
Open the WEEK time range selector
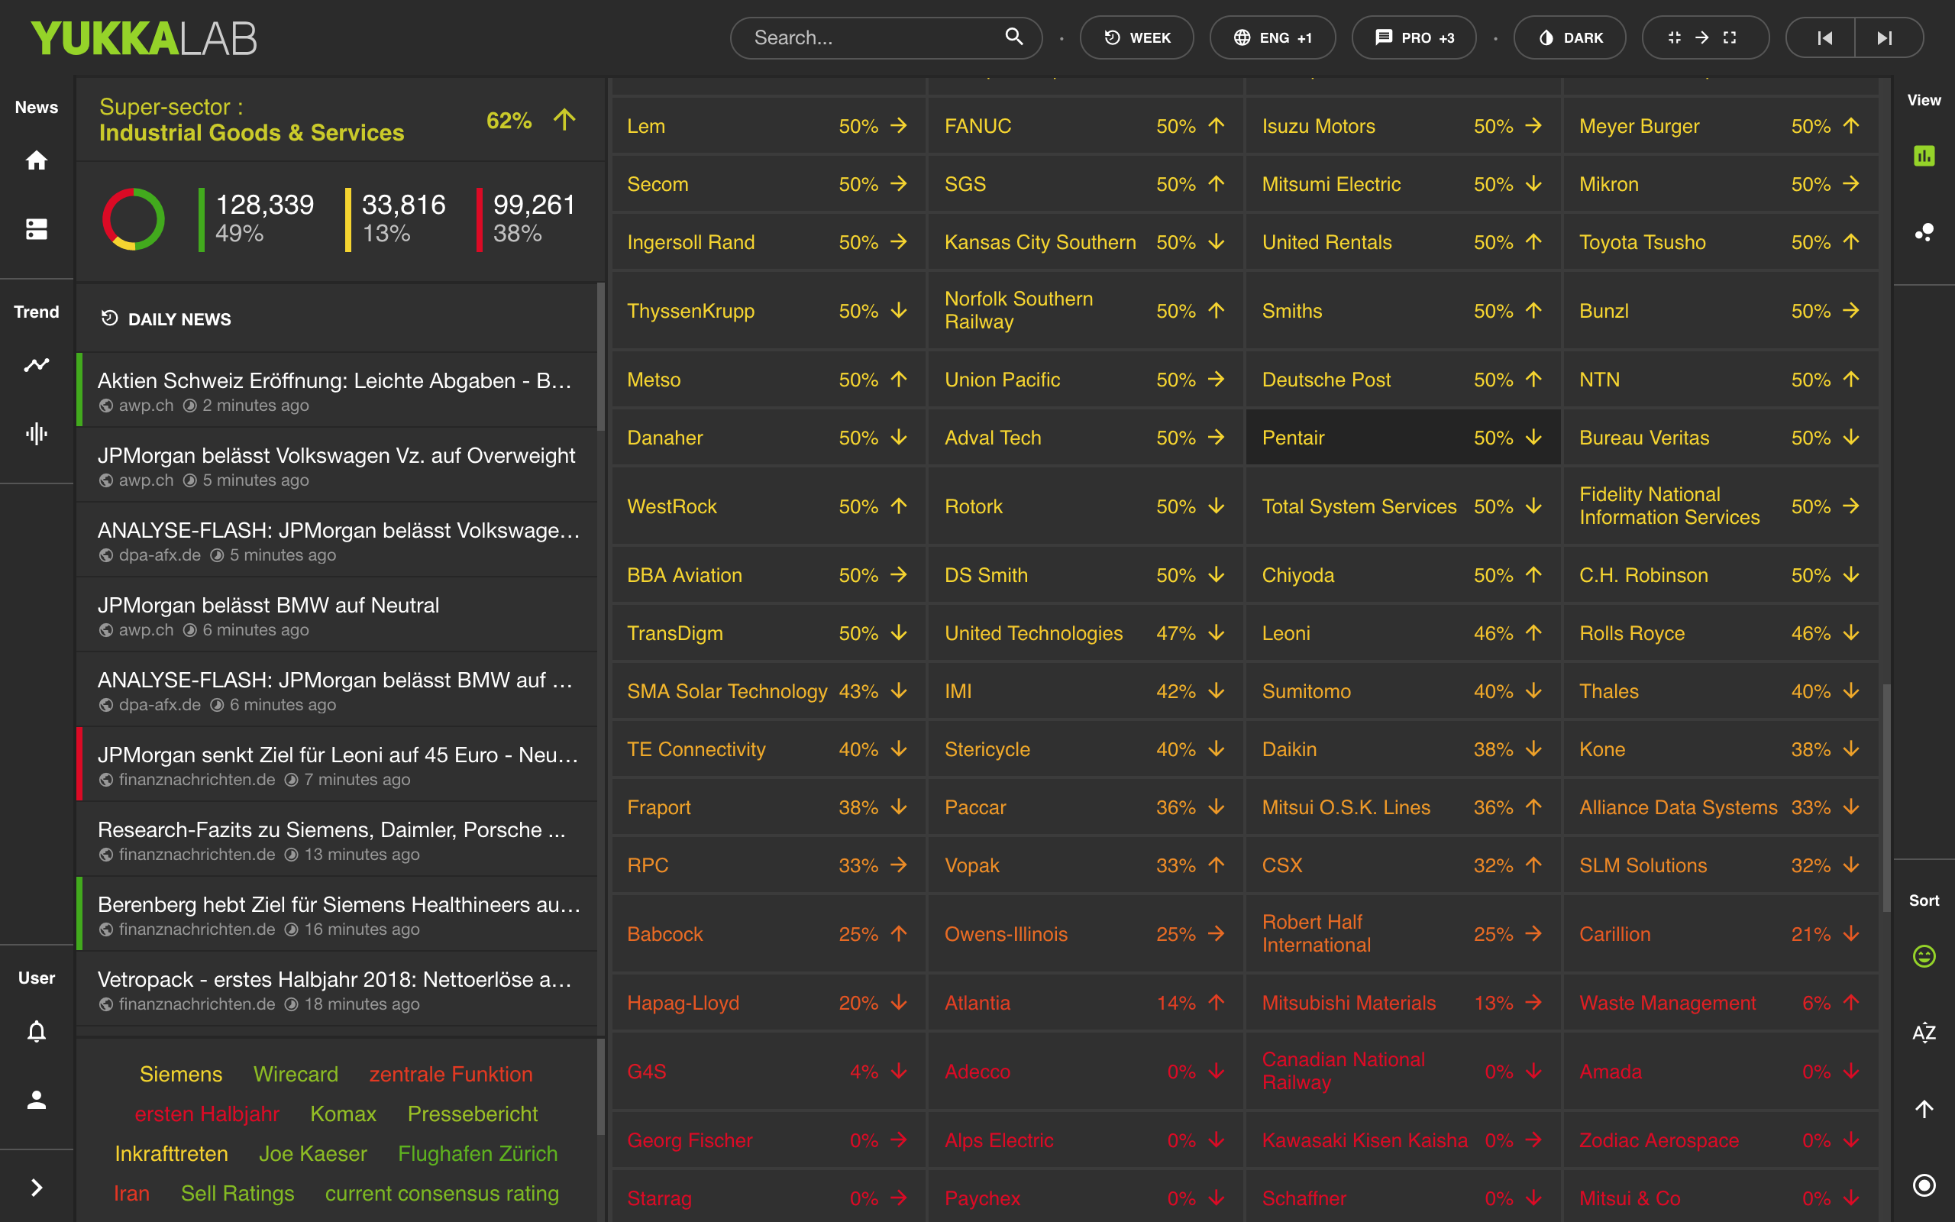(1136, 37)
